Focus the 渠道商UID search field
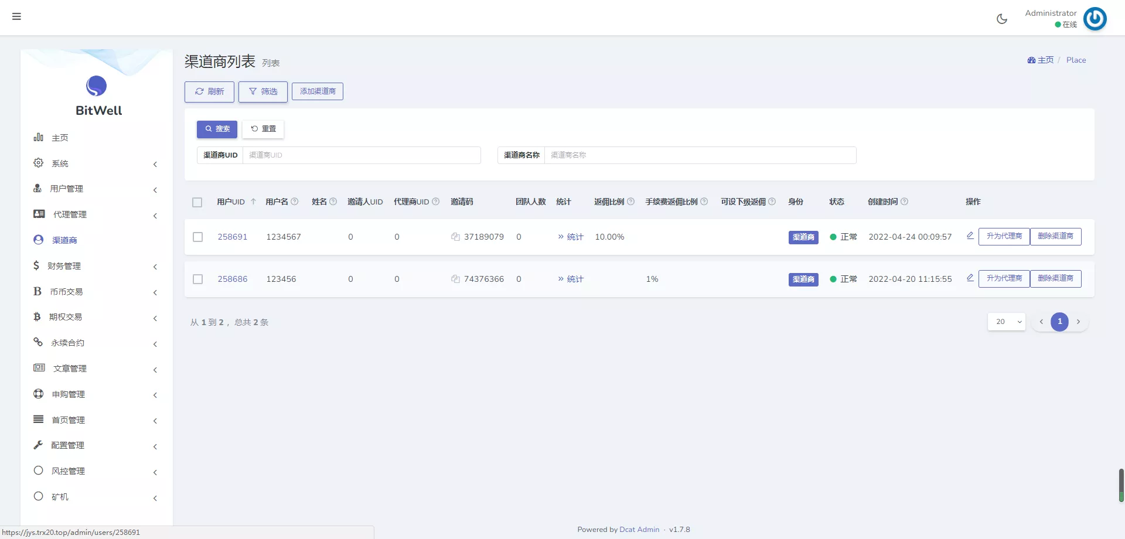 click(362, 155)
